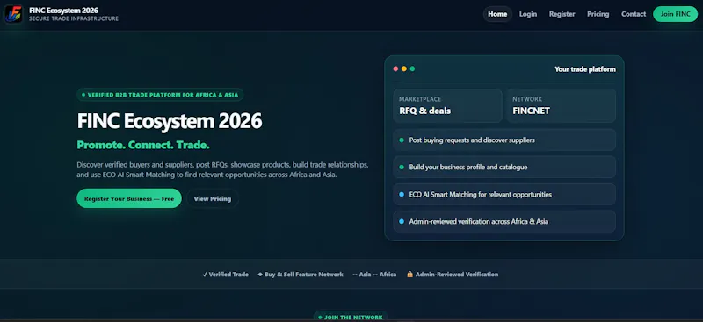
Task: Click the FINC Ecosystem 2026 header title
Action: [63, 10]
